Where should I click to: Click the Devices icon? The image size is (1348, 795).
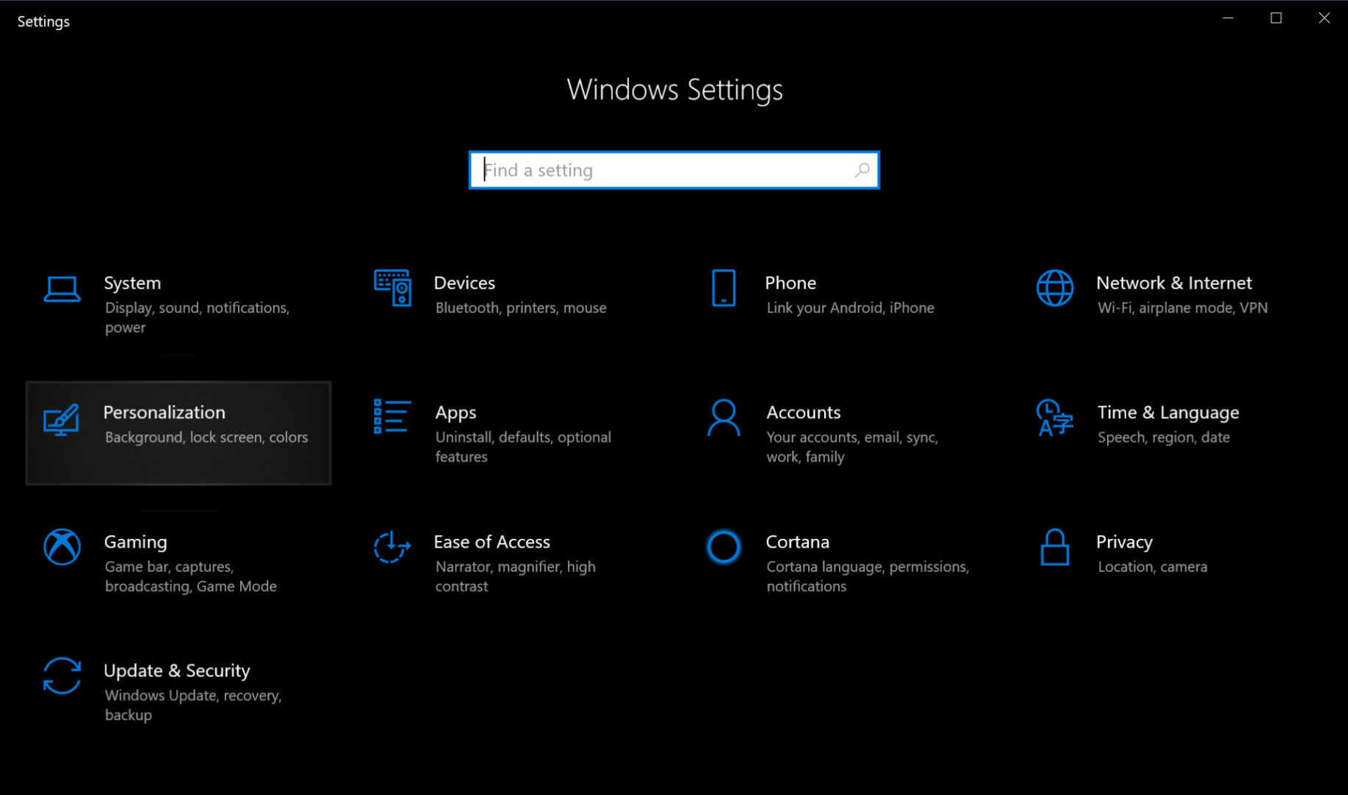point(392,289)
